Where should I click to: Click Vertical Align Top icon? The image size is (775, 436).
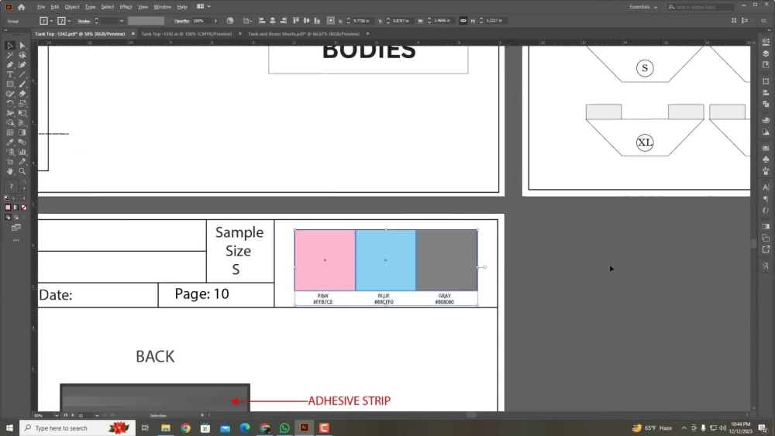tap(295, 21)
